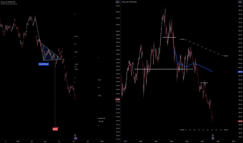
Task: Click the blue 'Bearish Pennant' pattern label
Action: pos(44,64)
